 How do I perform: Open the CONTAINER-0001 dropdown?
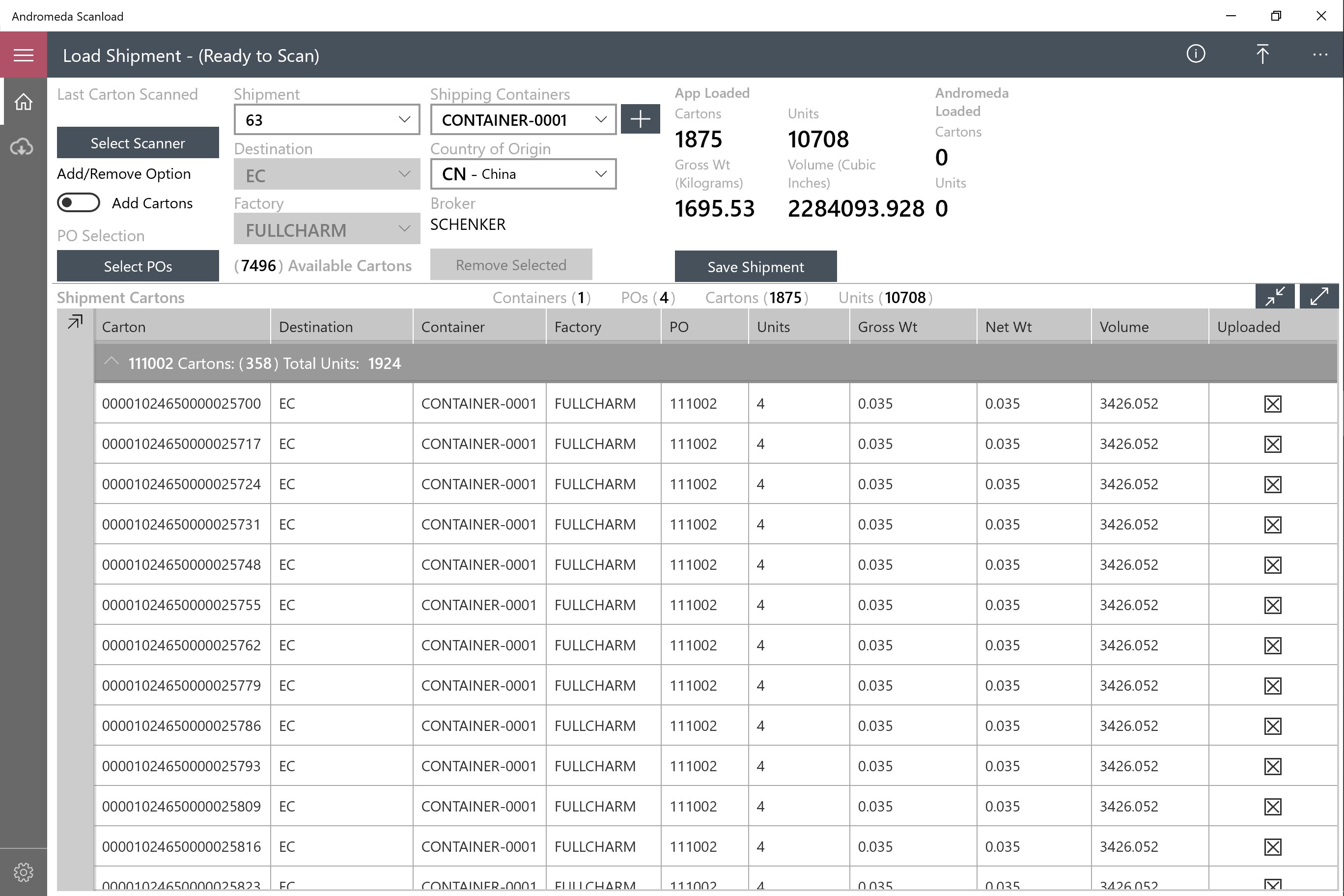pos(523,120)
